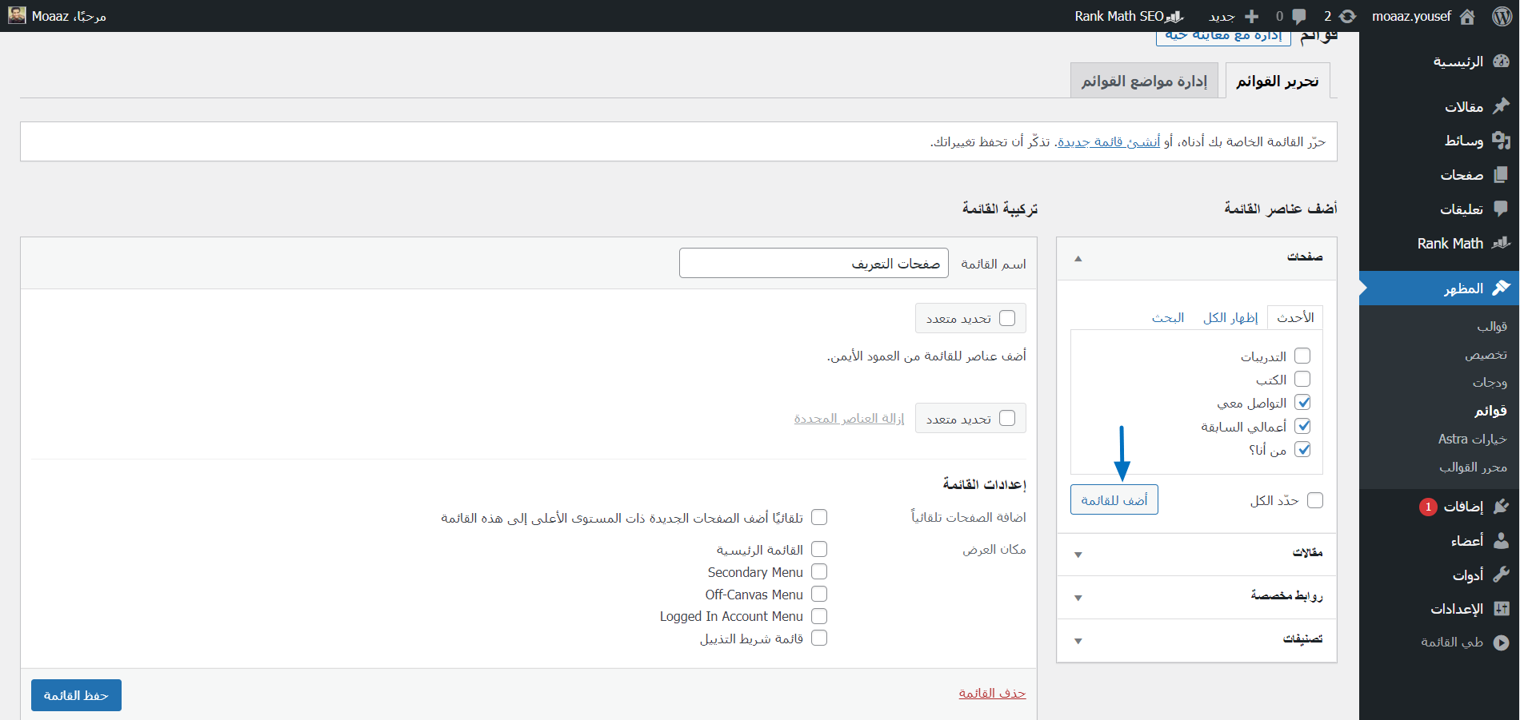The width and height of the screenshot is (1520, 720).
Task: Click the plugins update badge showing 1
Action: pos(1428,507)
